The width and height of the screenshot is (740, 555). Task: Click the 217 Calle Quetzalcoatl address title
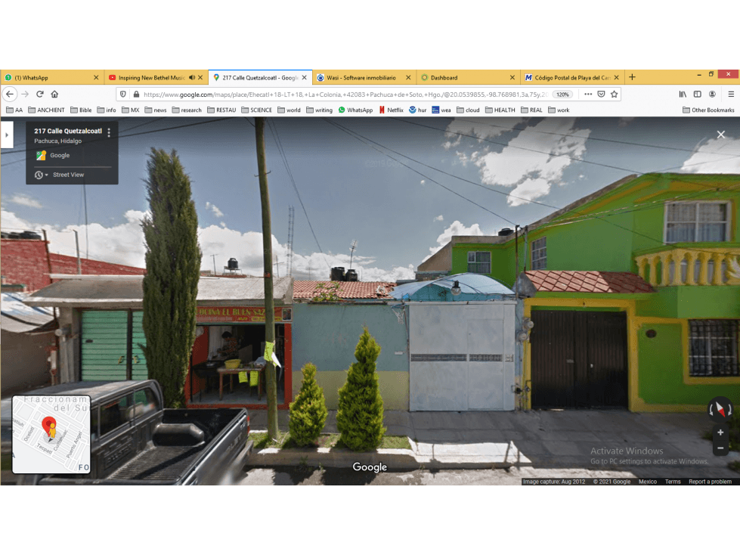click(68, 132)
